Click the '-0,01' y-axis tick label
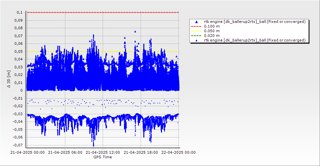320x166 pixels. coord(18,98)
